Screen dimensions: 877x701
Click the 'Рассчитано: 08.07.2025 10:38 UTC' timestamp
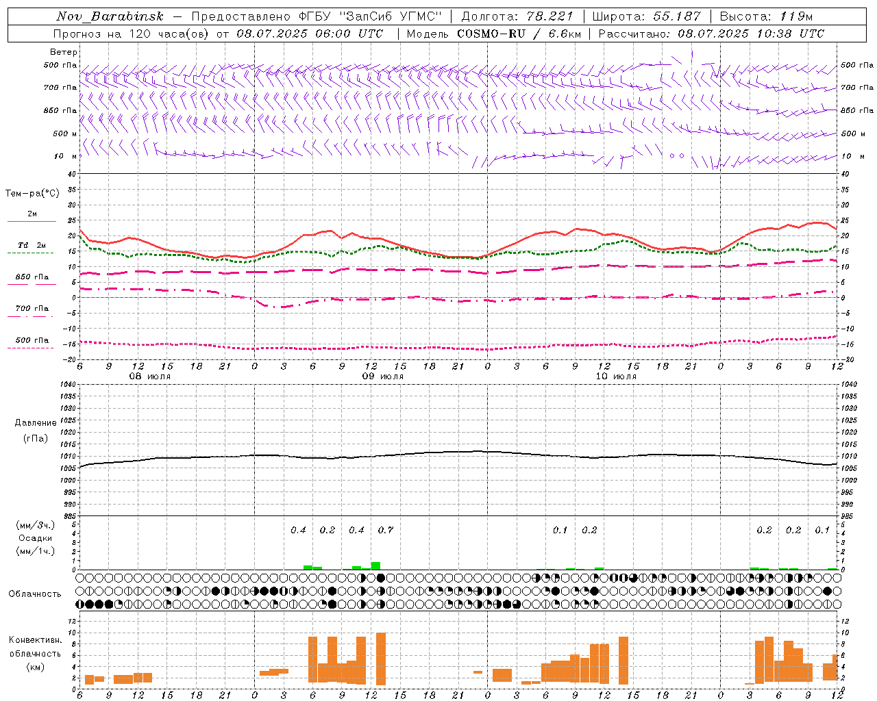tap(711, 34)
